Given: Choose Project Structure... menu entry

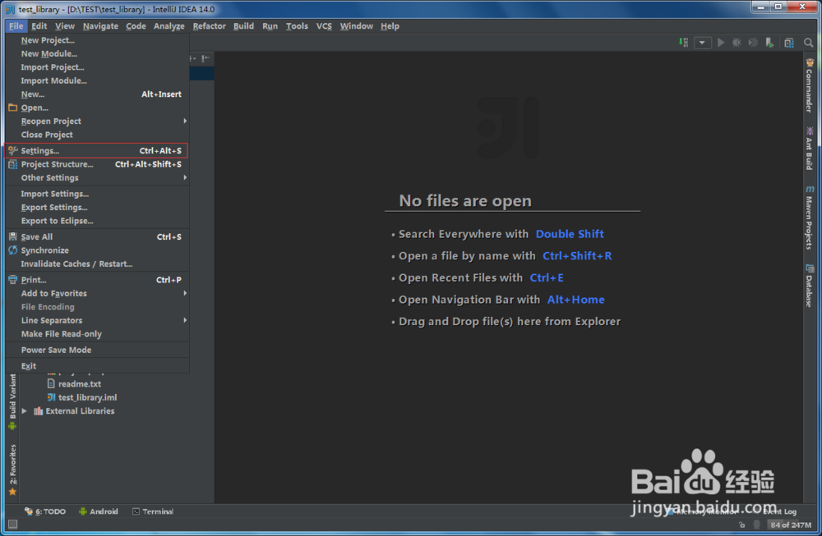Looking at the screenshot, I should coord(97,164).
